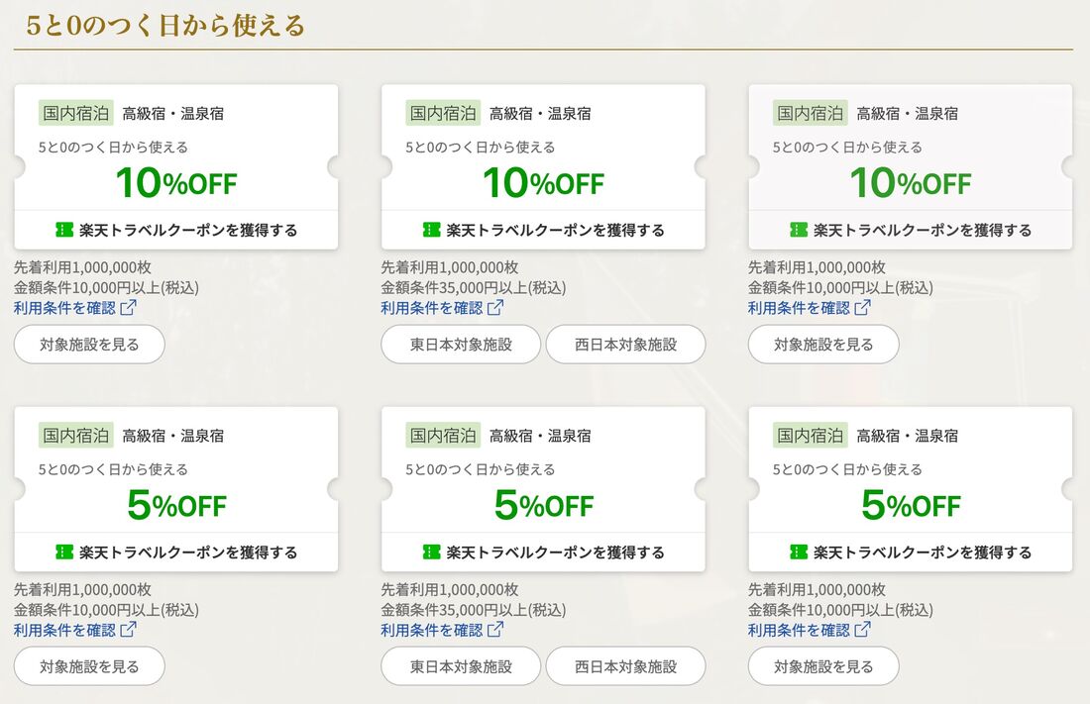
Task: Click the external-link icon beside top-middle 利用条件を確認
Action: pyautogui.click(x=496, y=307)
